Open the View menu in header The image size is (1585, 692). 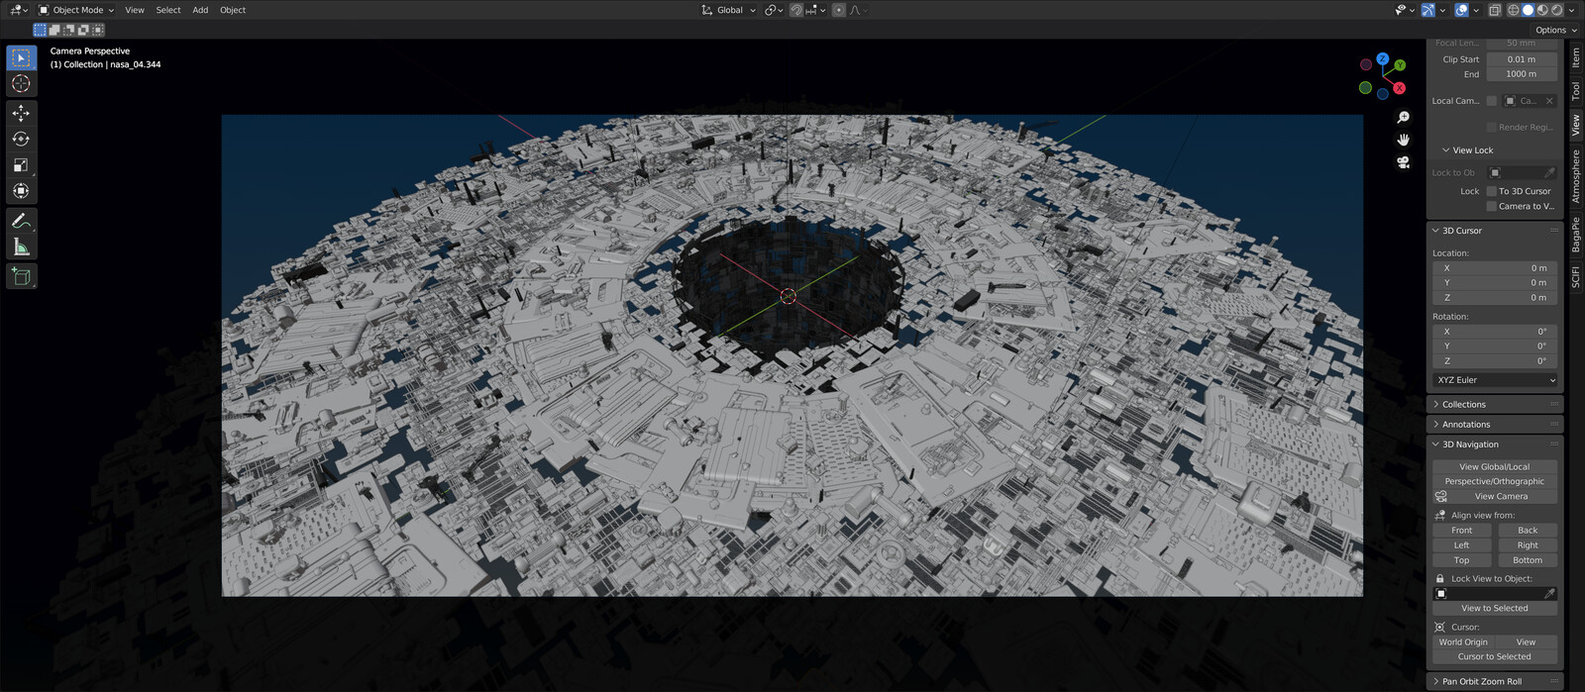[x=135, y=10]
